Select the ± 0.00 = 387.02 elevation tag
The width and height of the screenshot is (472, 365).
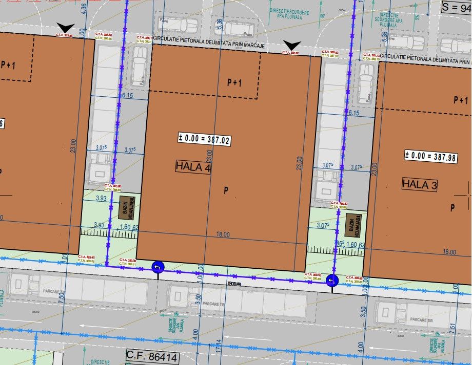[204, 138]
